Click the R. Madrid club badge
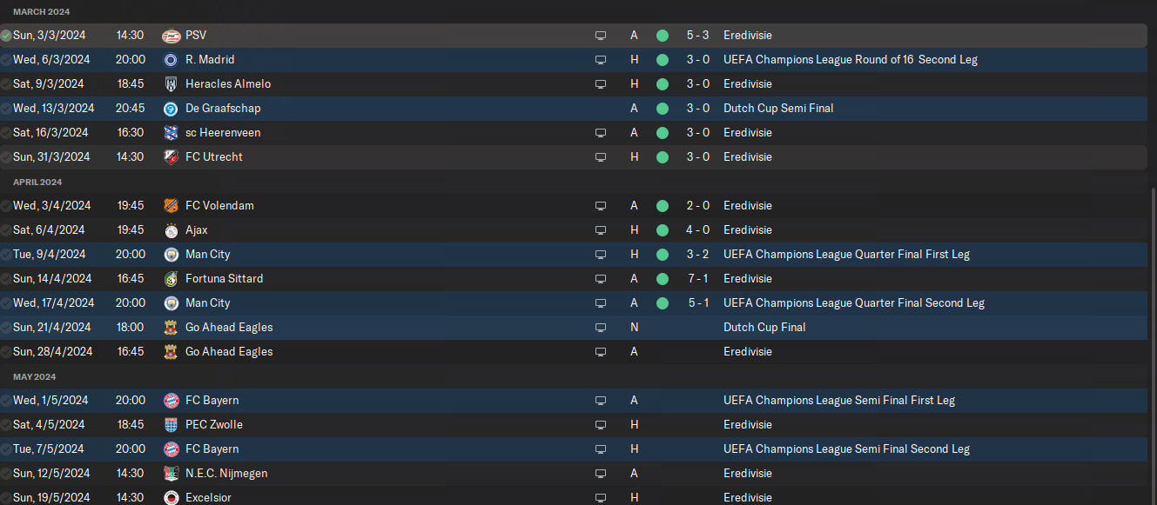This screenshot has height=505, width=1157. (171, 60)
